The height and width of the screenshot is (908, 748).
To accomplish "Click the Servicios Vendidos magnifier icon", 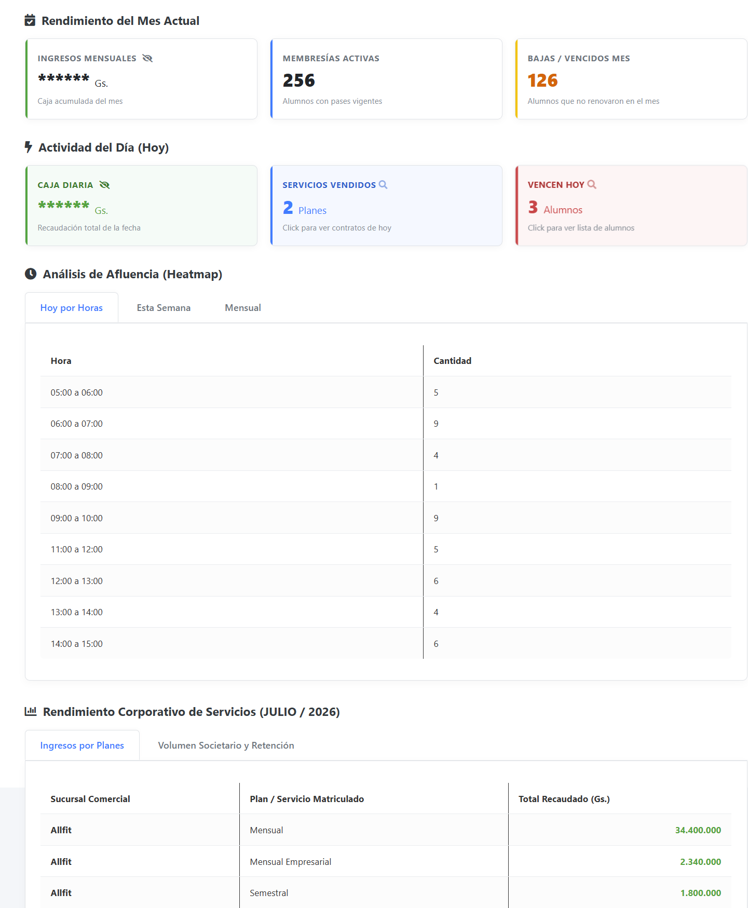I will pyautogui.click(x=383, y=184).
